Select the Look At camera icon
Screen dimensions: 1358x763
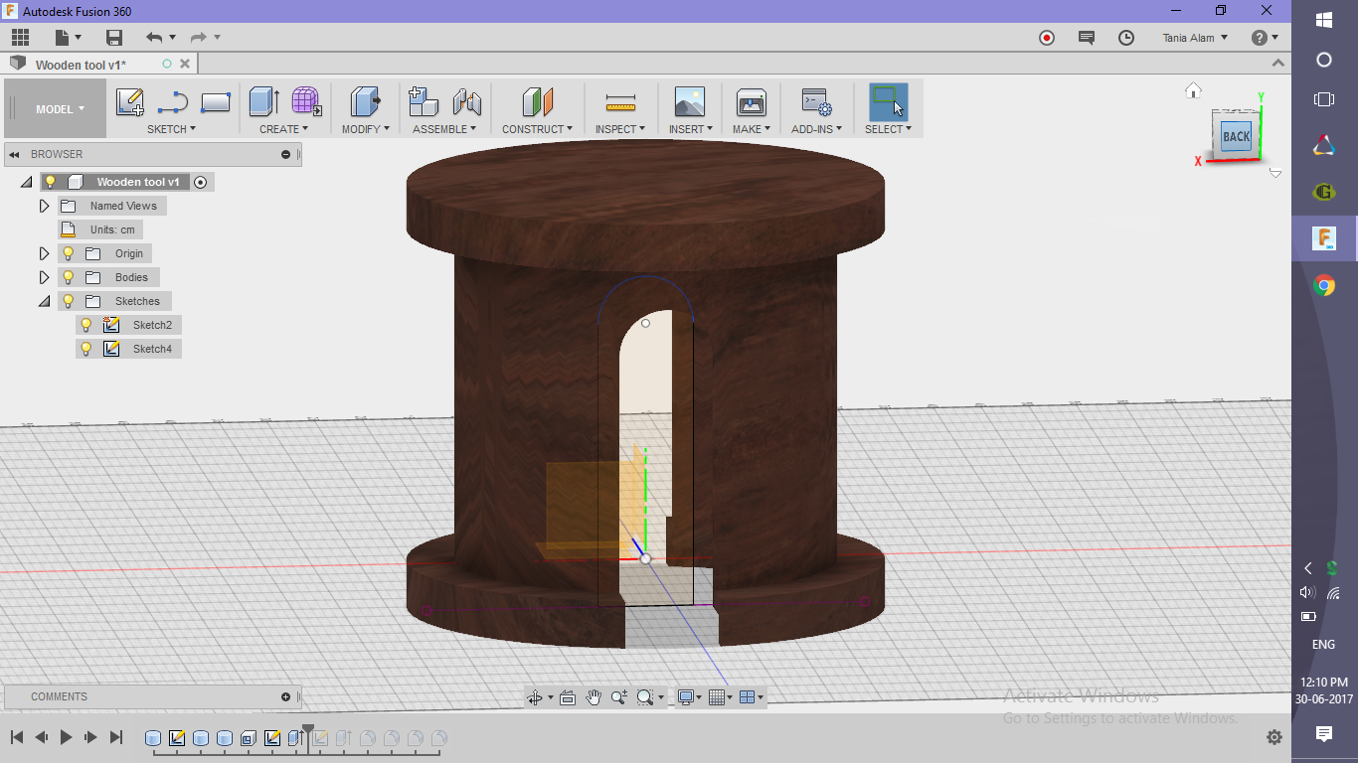(568, 697)
